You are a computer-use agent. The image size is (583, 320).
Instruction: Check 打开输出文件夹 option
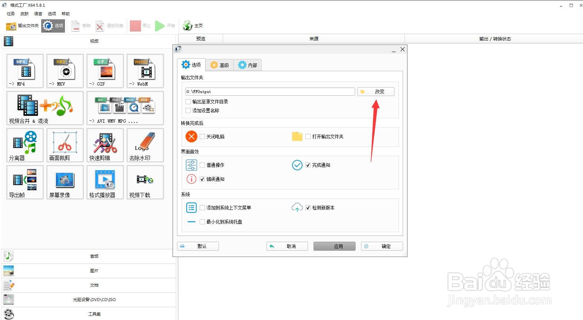click(x=308, y=136)
